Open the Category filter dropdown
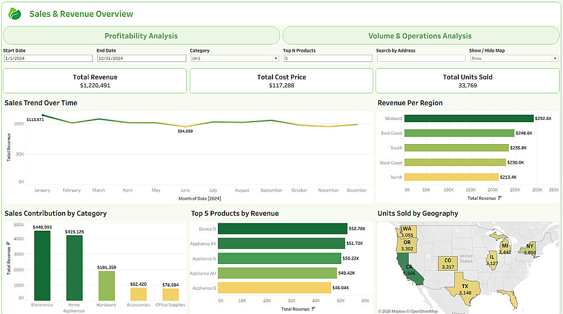The height and width of the screenshot is (314, 563). (x=234, y=59)
